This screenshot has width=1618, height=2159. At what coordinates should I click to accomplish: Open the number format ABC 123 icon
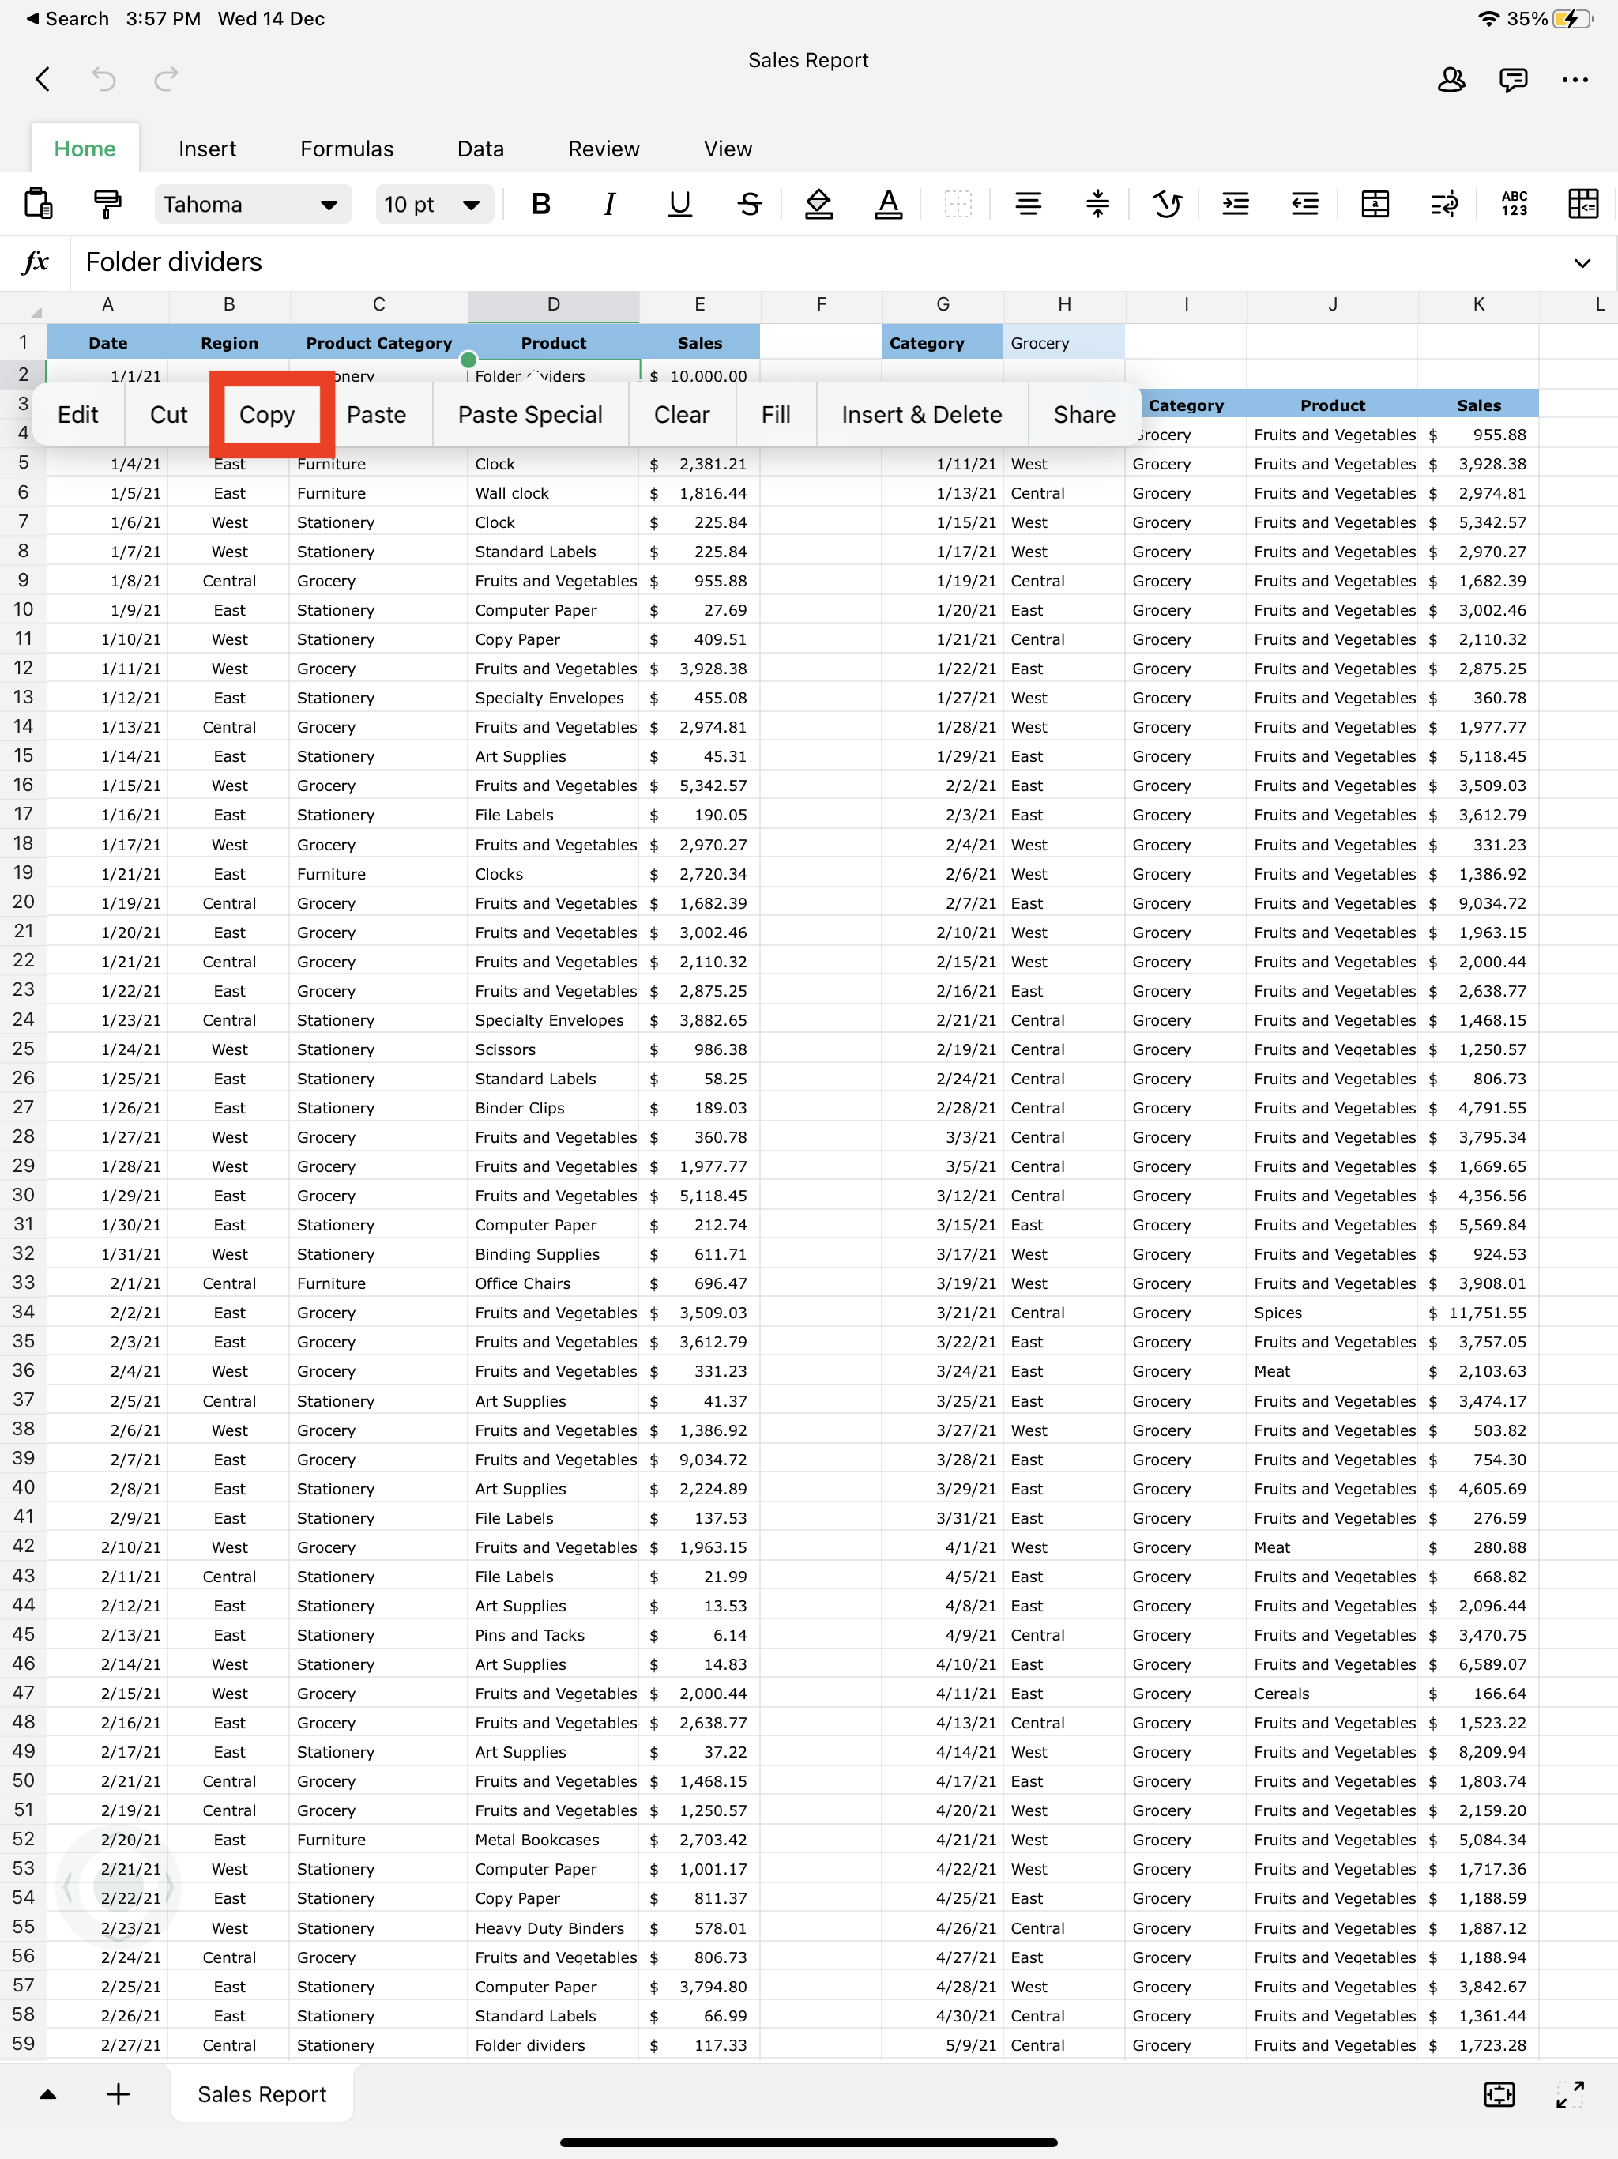tap(1514, 204)
